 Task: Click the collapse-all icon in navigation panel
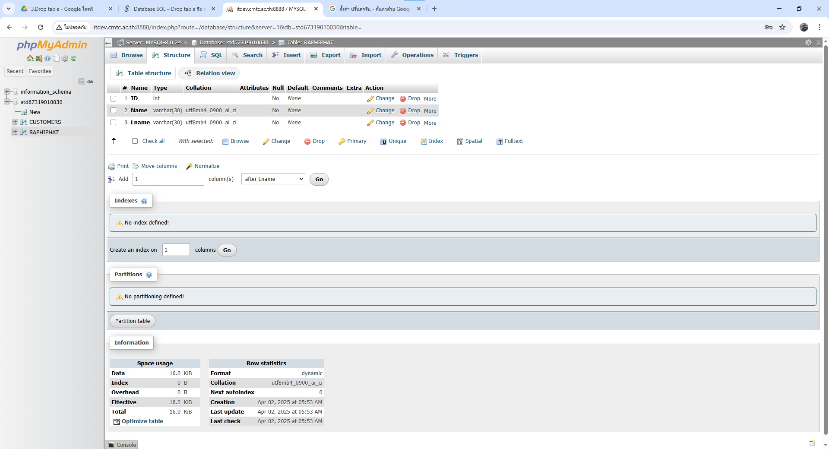click(x=82, y=82)
